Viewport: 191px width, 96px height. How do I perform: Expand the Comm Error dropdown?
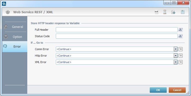(x=175, y=49)
